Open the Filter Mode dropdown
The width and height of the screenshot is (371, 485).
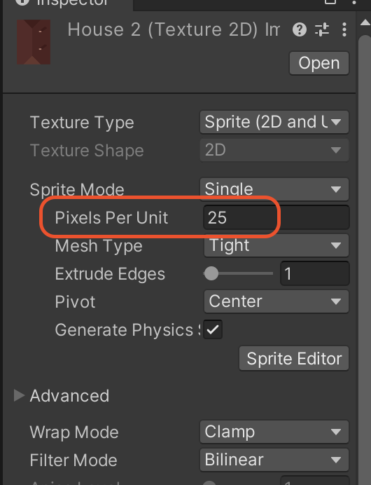click(x=274, y=460)
